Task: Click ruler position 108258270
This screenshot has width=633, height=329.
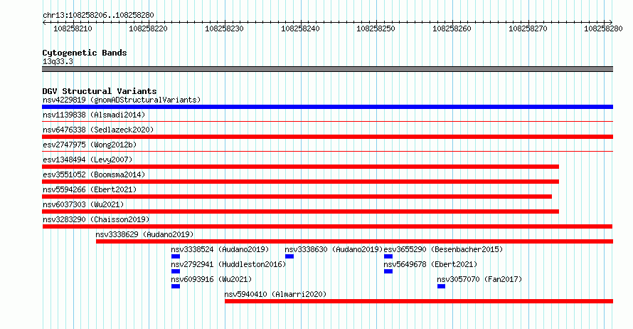Action: click(528, 28)
